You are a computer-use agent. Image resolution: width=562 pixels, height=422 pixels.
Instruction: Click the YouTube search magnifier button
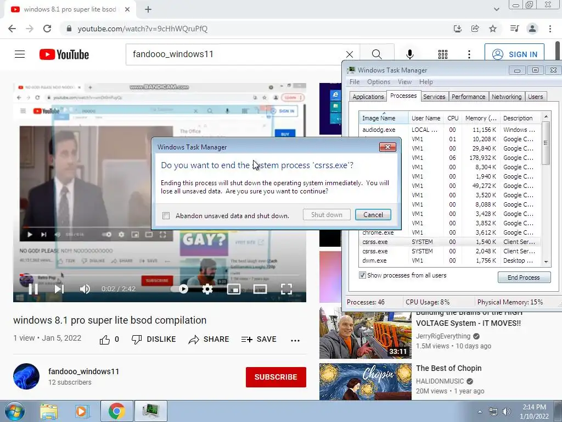[376, 54]
